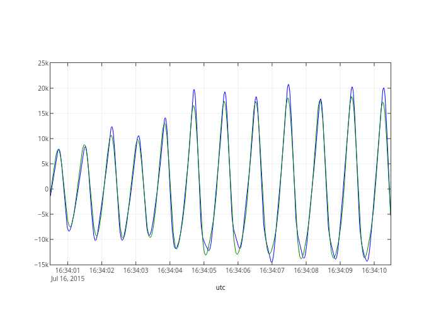
Task: Click the 16:34:10 x-axis tick label
Action: click(374, 270)
